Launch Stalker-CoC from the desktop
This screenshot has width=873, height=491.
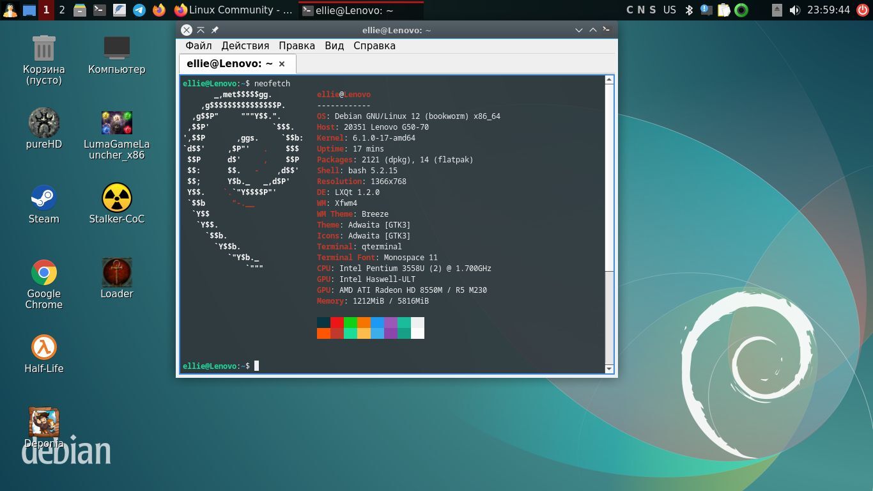[x=116, y=198]
